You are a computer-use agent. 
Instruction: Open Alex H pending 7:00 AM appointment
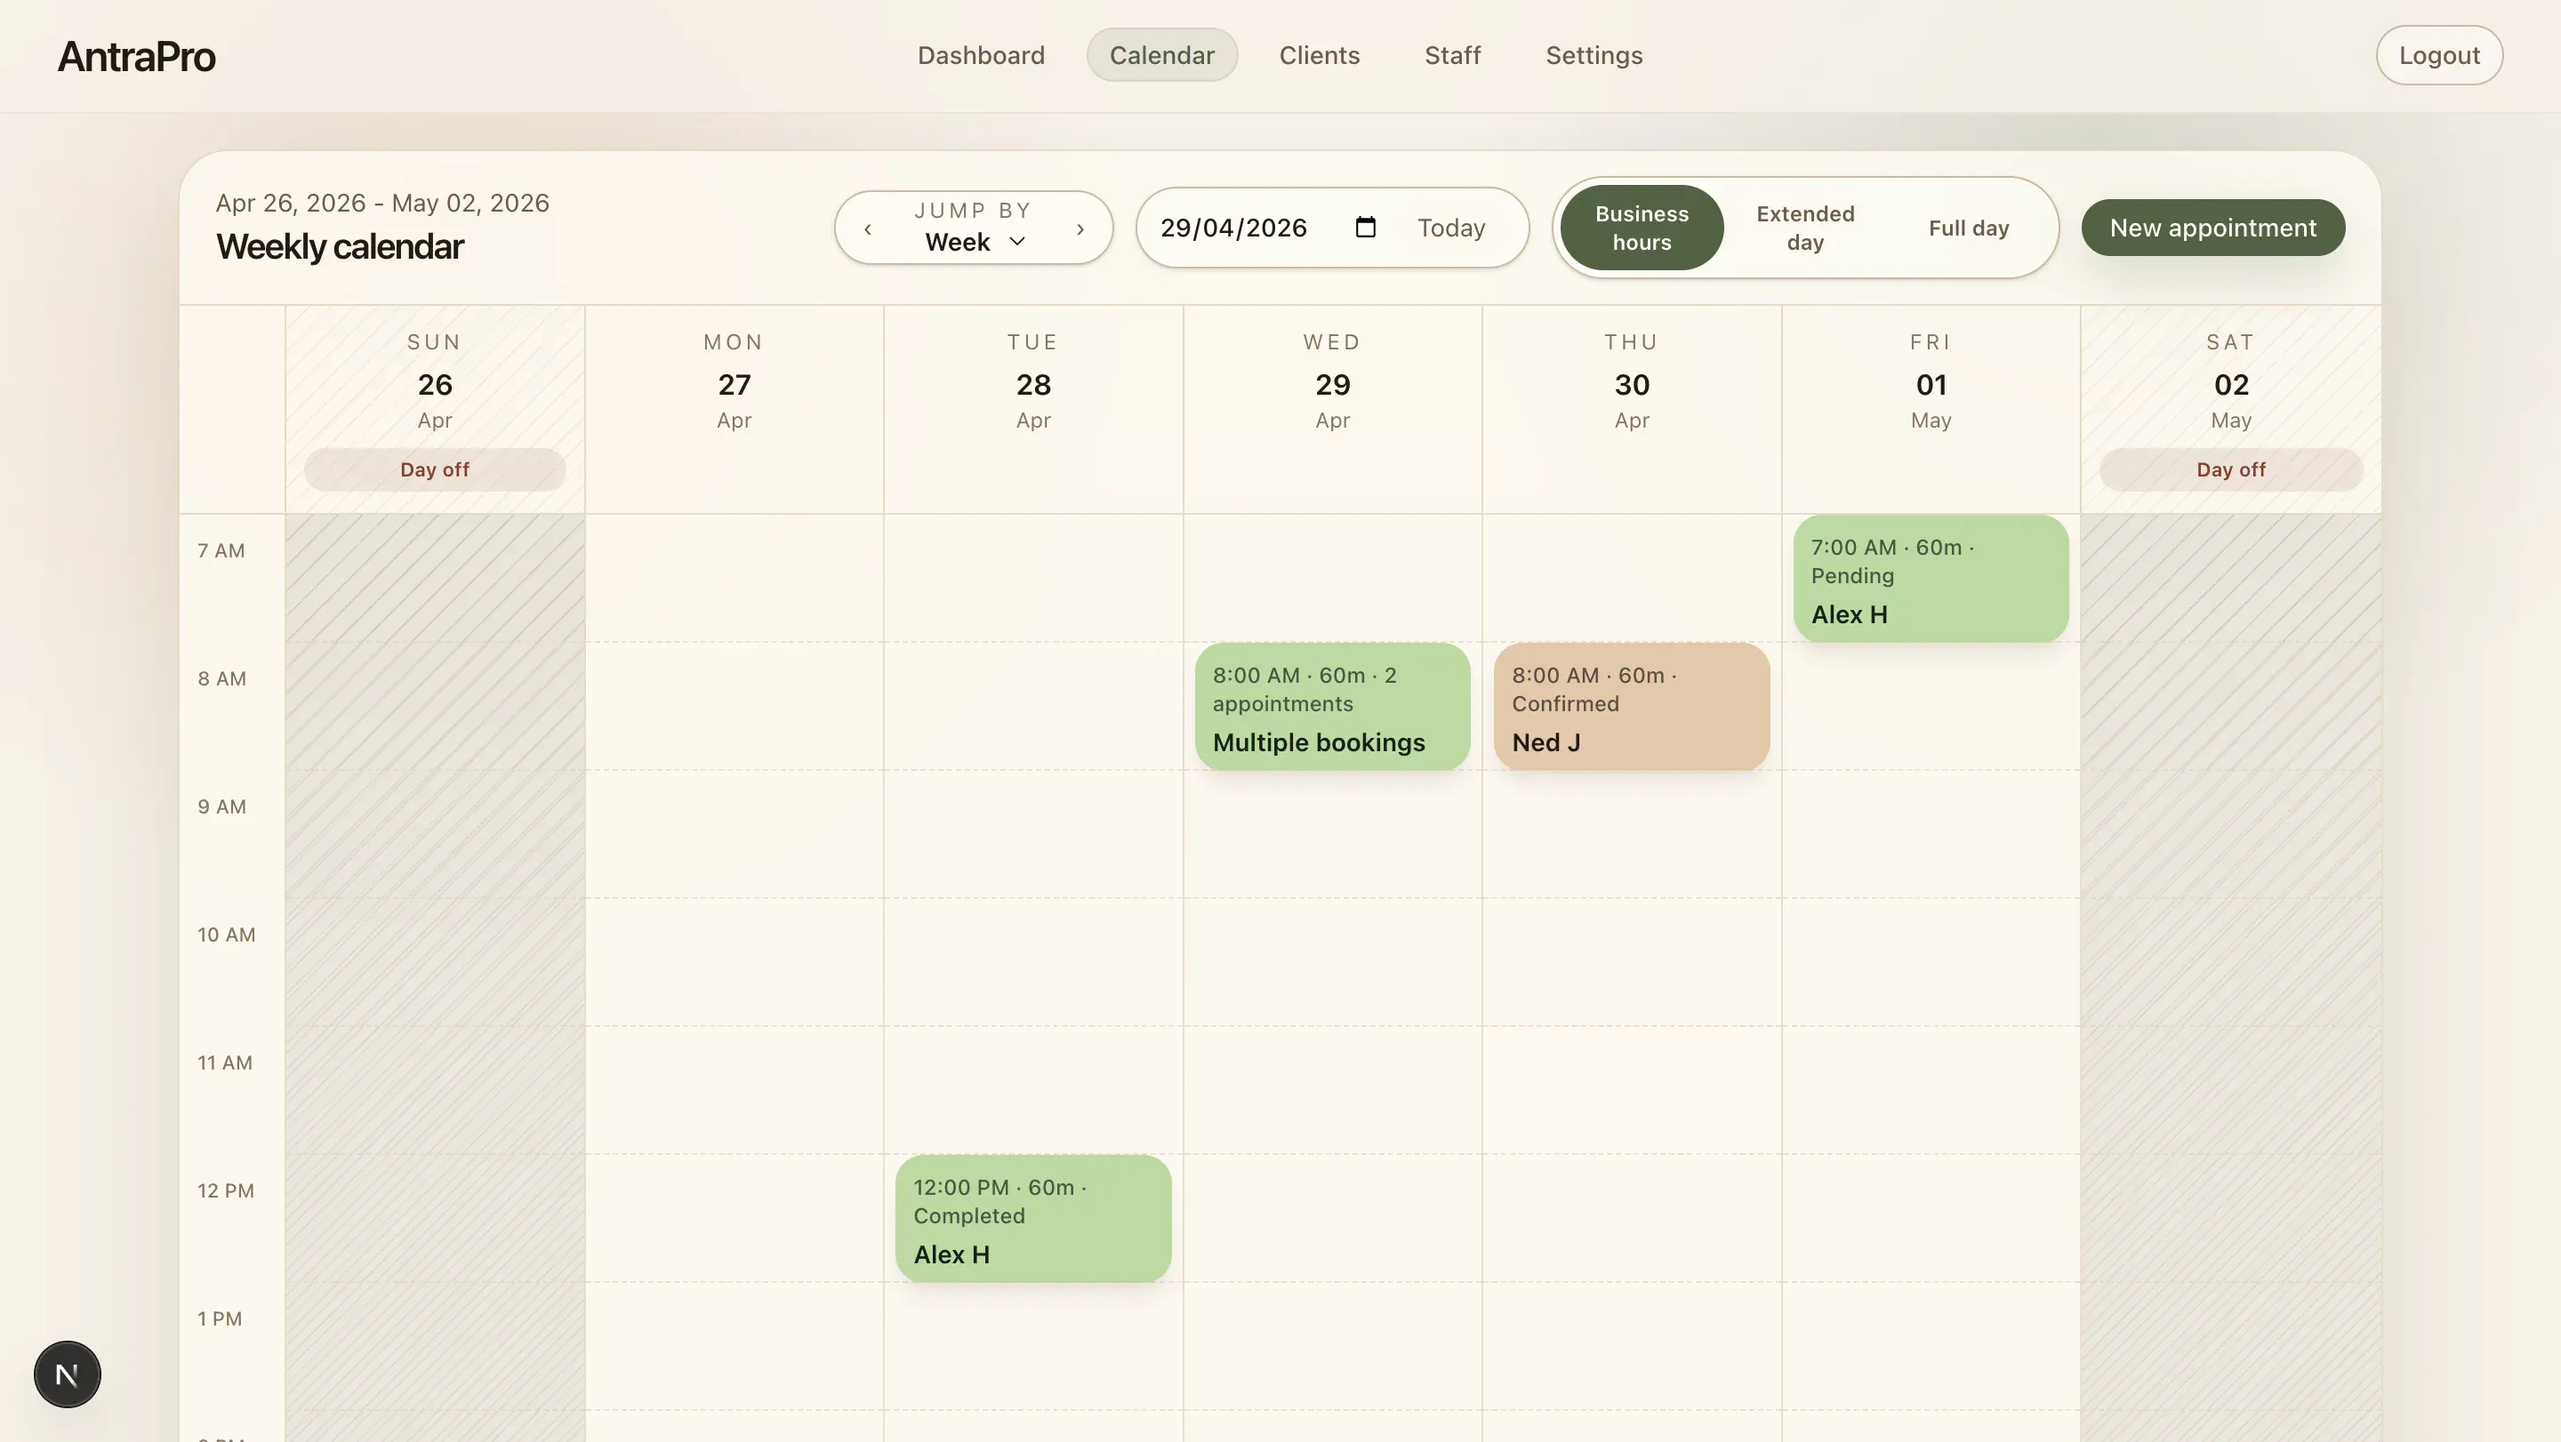[x=1931, y=579]
